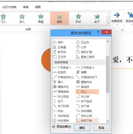This screenshot has height=134, width=133.
Task: Show previous row of animation gallery
Action: coord(108,14)
